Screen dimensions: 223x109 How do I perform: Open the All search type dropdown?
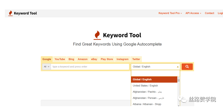point(47,67)
